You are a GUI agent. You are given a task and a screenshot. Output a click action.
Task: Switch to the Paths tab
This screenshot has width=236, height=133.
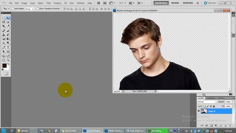click(221, 98)
